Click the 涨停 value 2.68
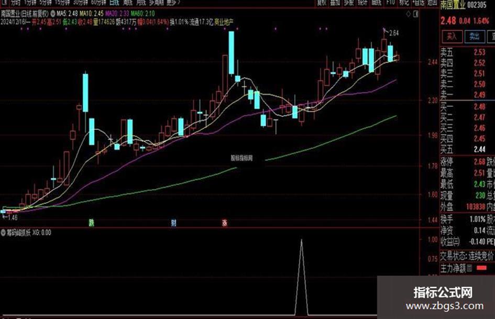Image resolution: width=495 pixels, height=319 pixels. (479, 162)
